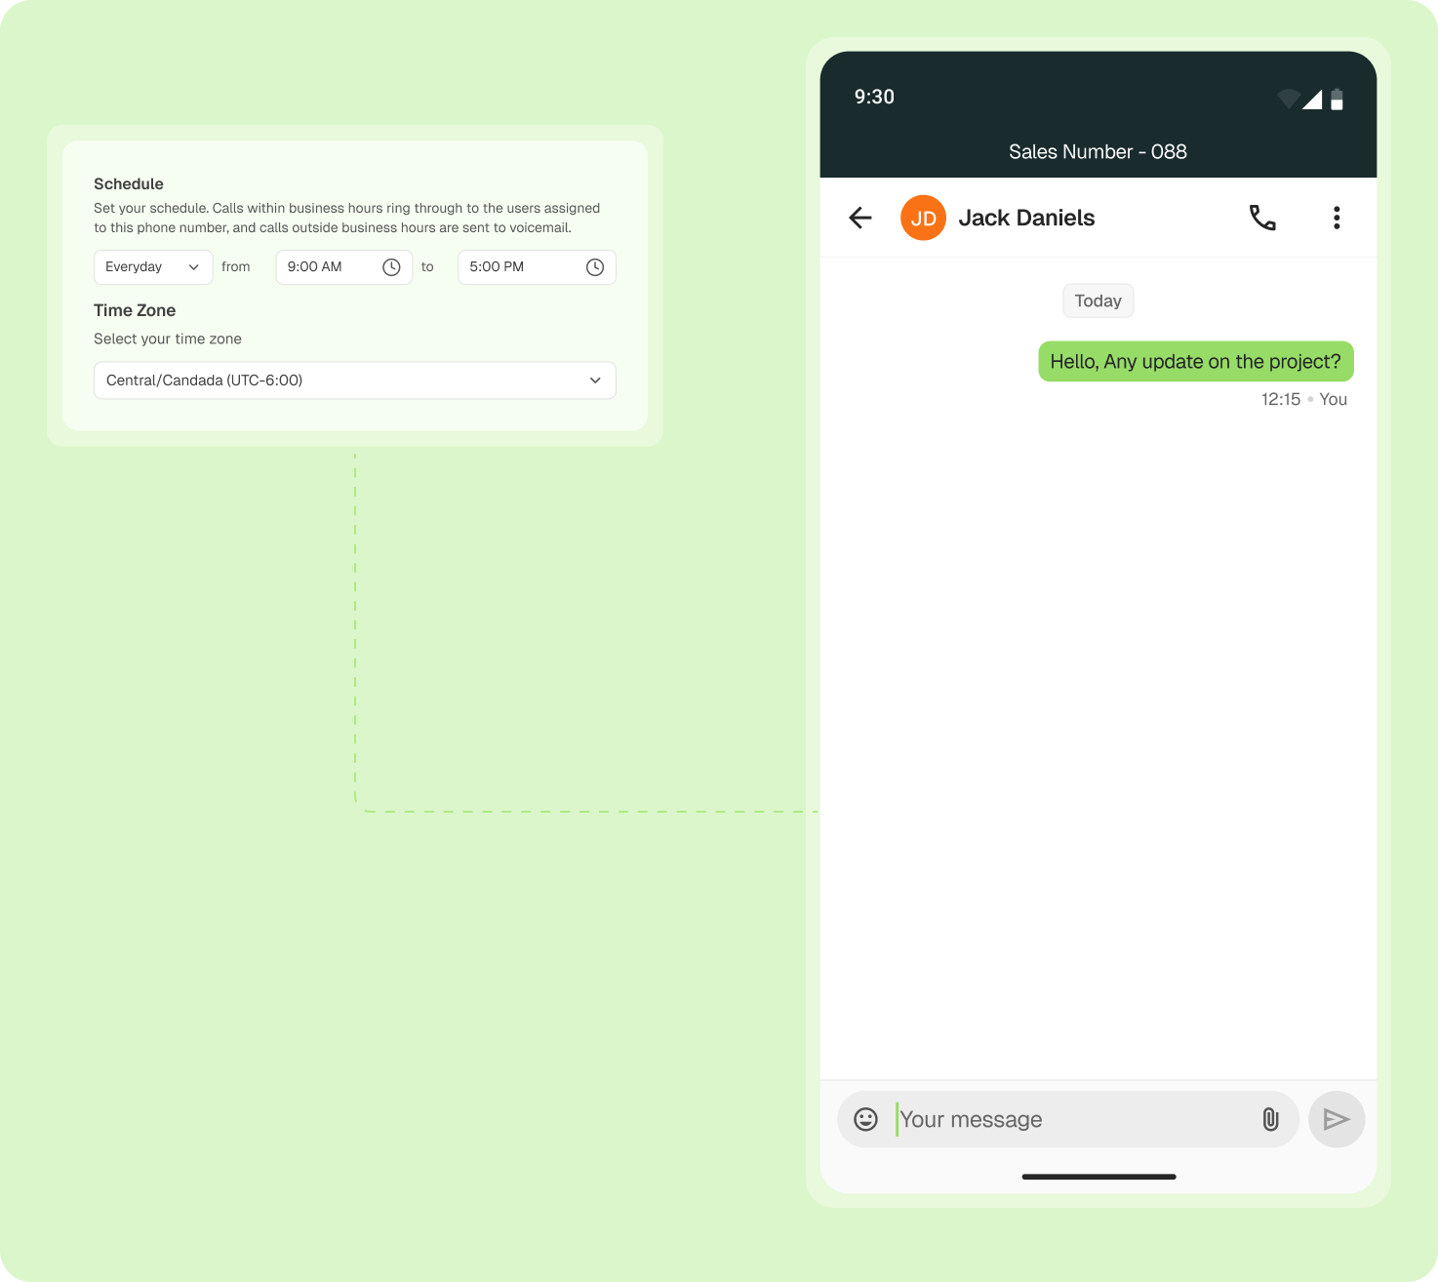Edit the 5:00 PM end time
1438x1282 pixels.
(x=517, y=267)
